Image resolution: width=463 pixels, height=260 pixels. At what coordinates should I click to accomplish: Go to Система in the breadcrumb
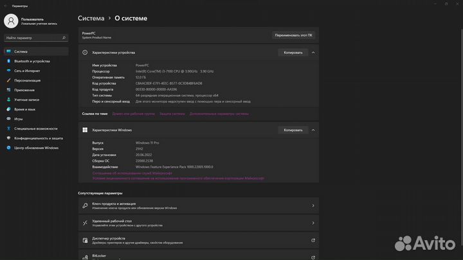91,19
